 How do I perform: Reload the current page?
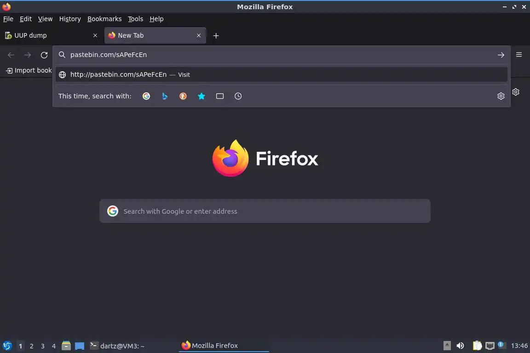click(44, 55)
